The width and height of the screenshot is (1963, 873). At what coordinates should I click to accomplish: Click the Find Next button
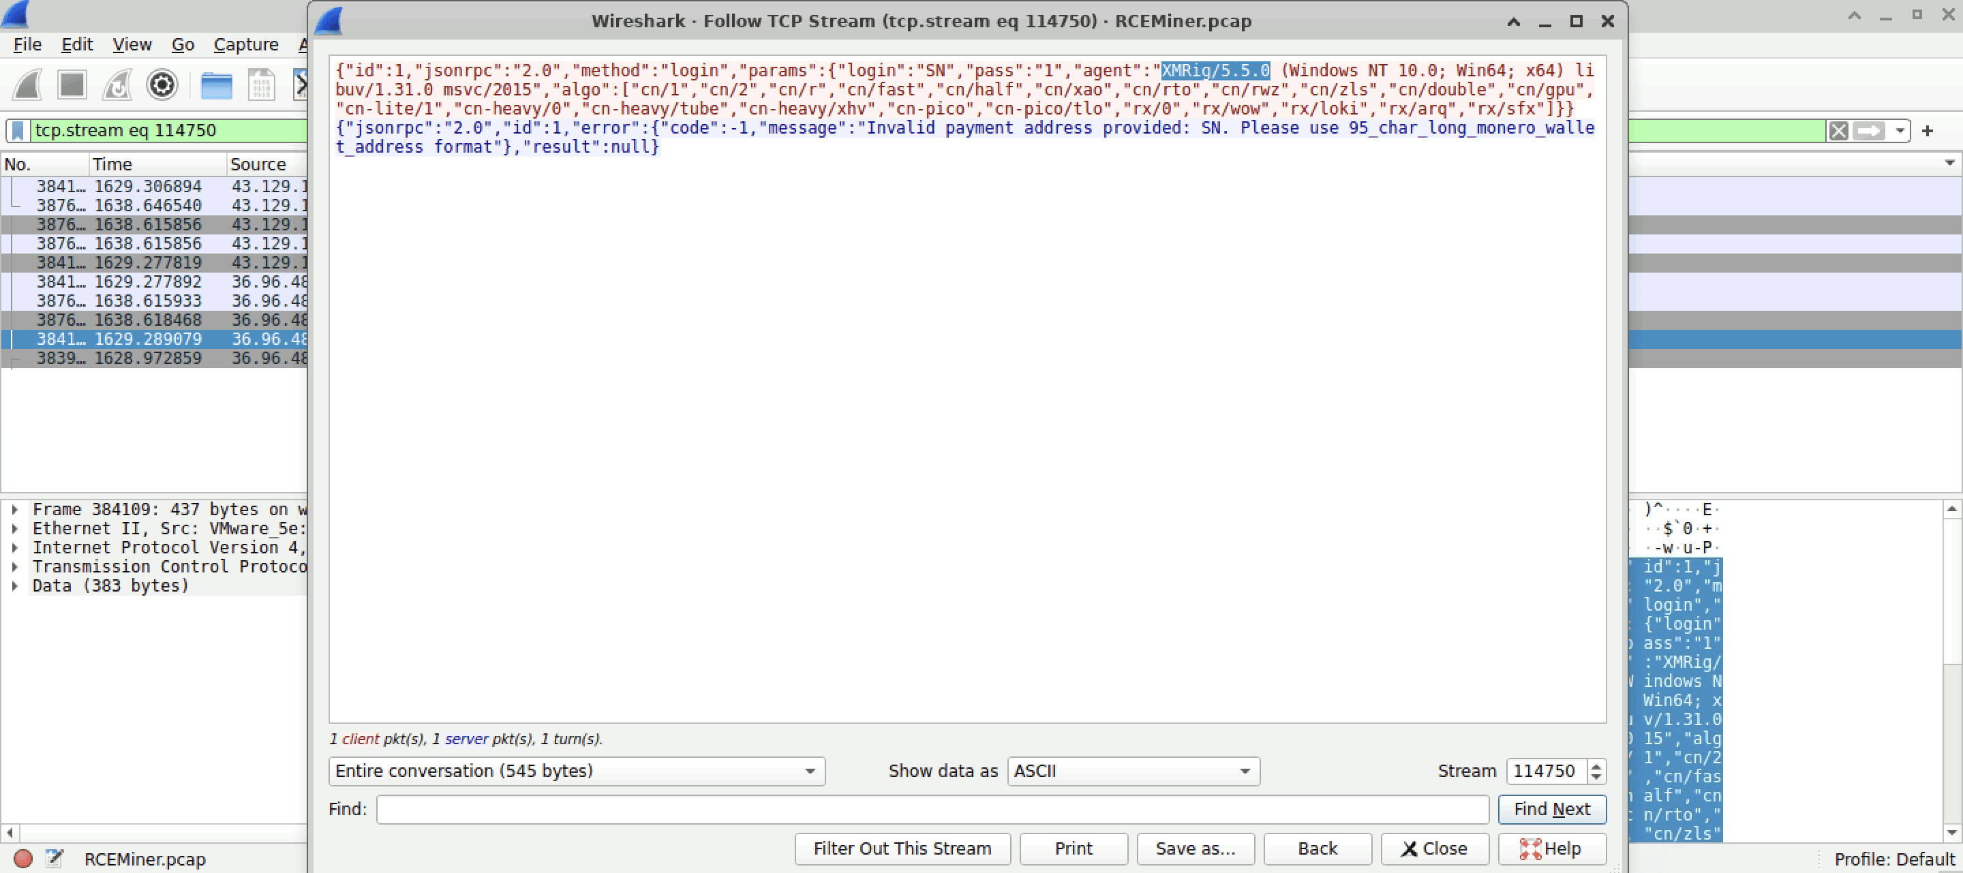[1551, 809]
